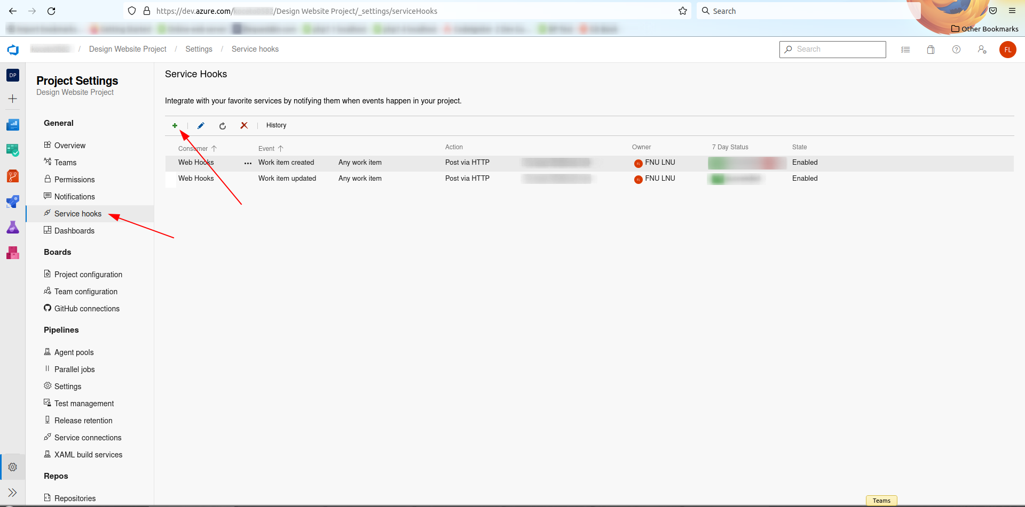Open Azure Pipelines rocket icon
Screen dimensions: 1025x507
point(13,202)
